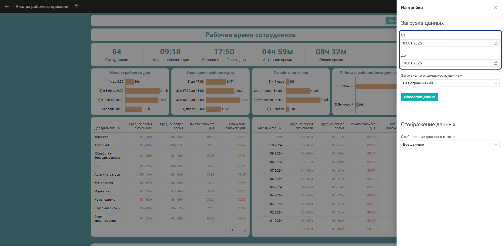Click the От date input field
504x246 pixels.
(446, 43)
